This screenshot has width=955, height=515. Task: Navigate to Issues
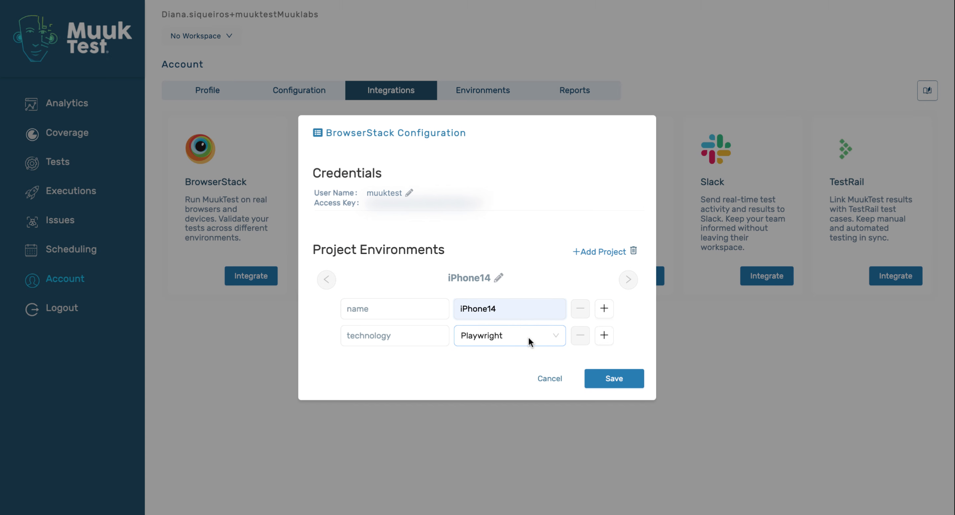click(60, 220)
